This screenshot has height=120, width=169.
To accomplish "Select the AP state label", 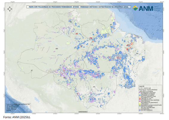I will 111,25.
